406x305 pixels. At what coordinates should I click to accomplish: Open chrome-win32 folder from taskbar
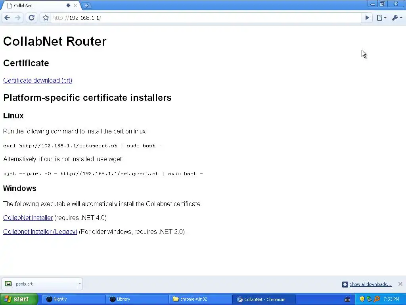[200, 299]
